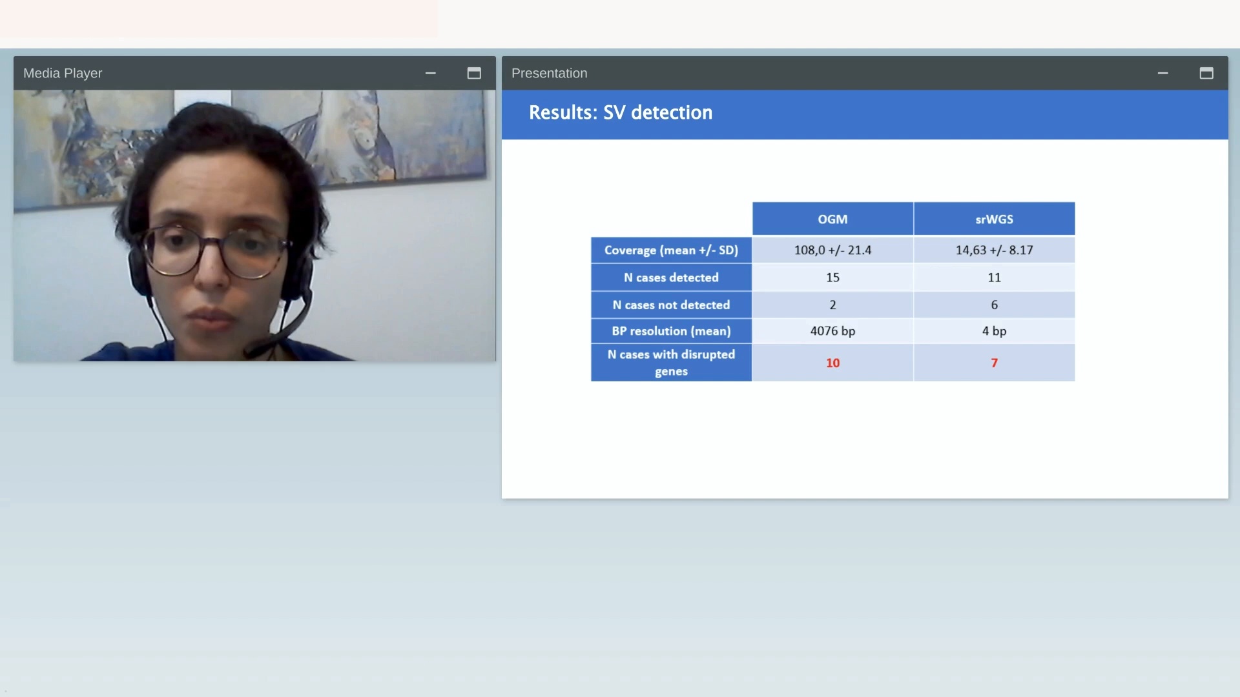Click the OGM coverage value 108,0 +/- 21.4
Screen dimensions: 1240x697
(x=832, y=250)
